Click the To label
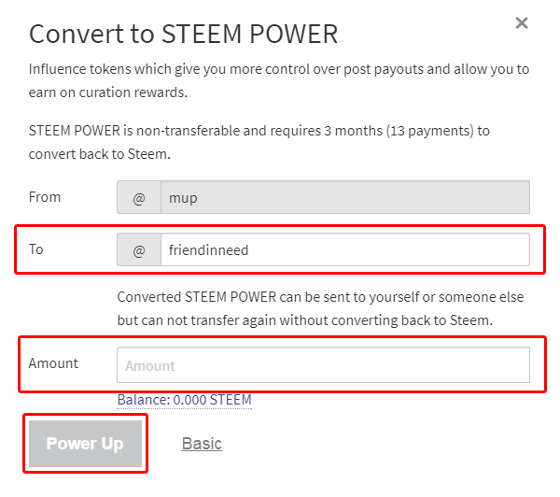Screen dimensions: 560x497 tap(36, 249)
